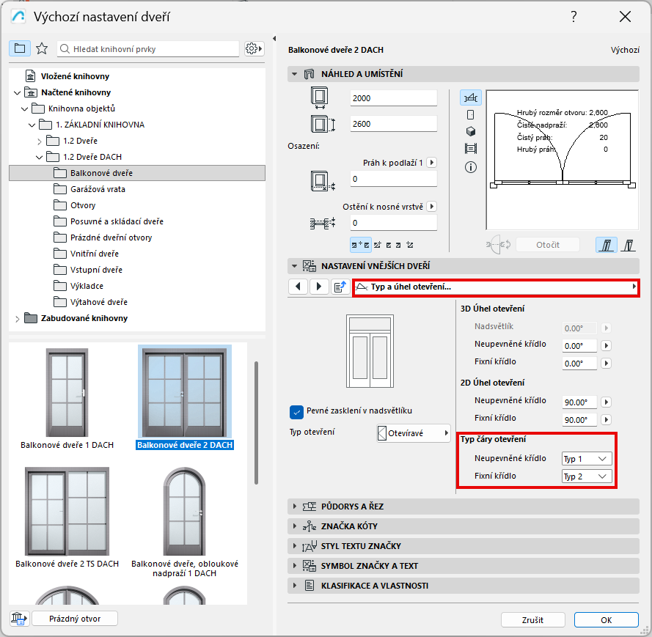Open search settings gear menu
This screenshot has width=652, height=637.
[254, 48]
